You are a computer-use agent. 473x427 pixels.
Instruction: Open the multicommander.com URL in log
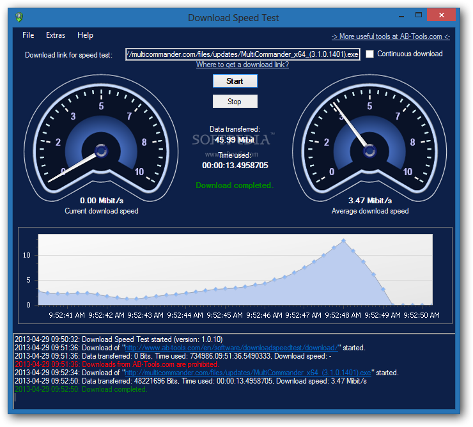(248, 373)
